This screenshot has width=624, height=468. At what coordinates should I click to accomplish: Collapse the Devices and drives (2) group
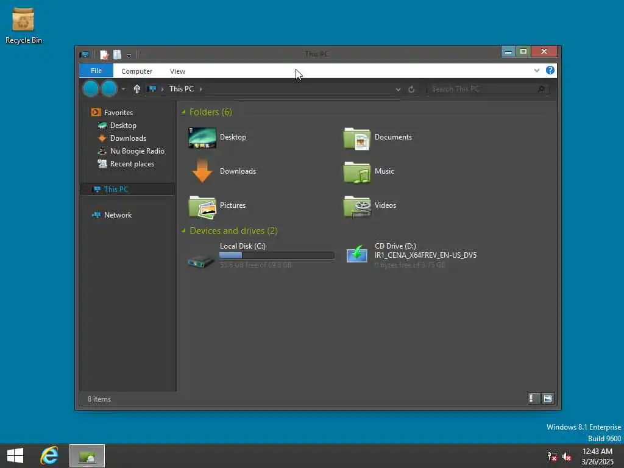183,231
